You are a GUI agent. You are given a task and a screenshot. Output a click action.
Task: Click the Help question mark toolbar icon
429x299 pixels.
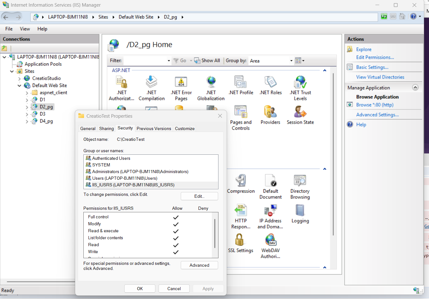click(413, 16)
